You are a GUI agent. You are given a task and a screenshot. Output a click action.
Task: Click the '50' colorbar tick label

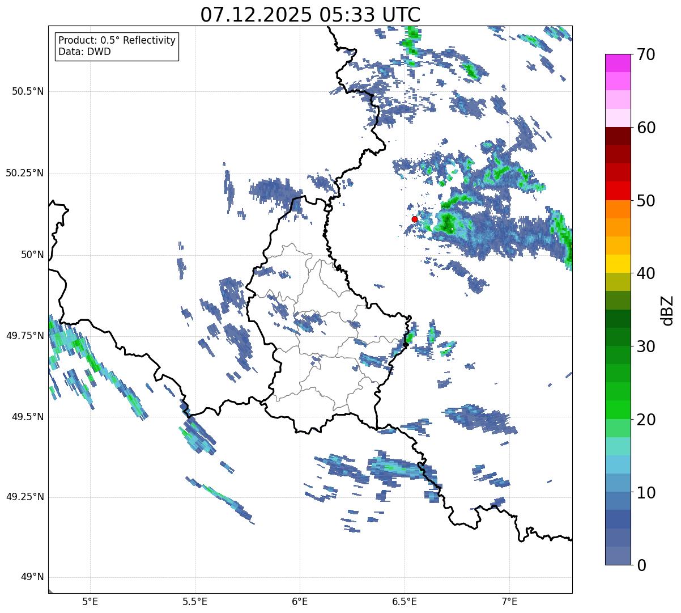[646, 201]
